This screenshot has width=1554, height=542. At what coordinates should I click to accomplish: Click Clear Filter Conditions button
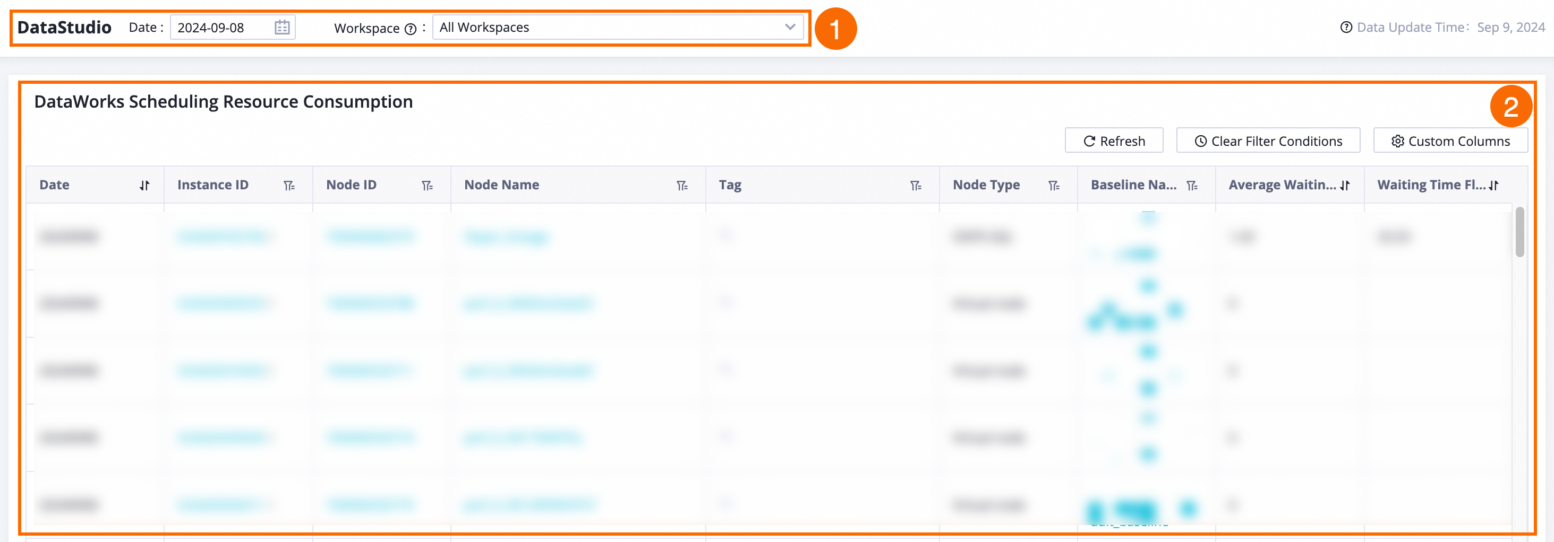(1268, 141)
